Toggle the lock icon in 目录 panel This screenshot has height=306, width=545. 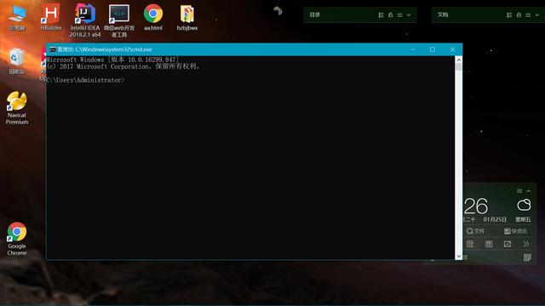point(390,15)
